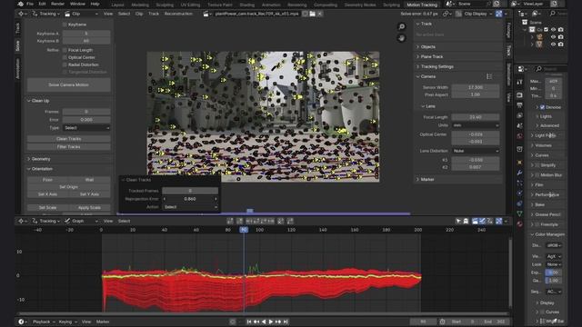Click the Blender logo icon
The height and width of the screenshot is (327, 582).
coord(20,4)
